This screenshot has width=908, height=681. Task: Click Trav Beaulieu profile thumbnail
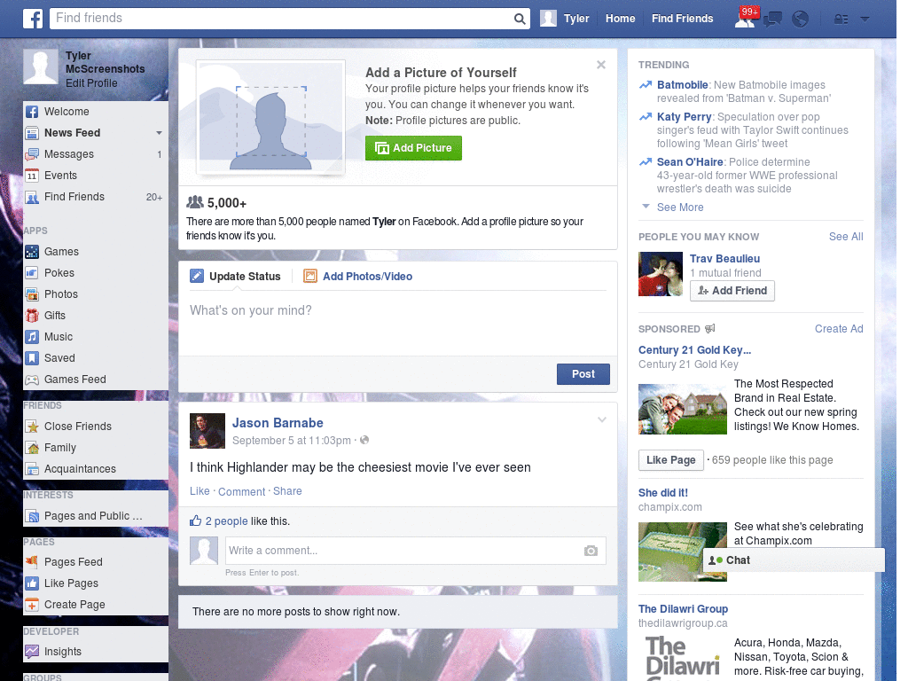tap(661, 275)
